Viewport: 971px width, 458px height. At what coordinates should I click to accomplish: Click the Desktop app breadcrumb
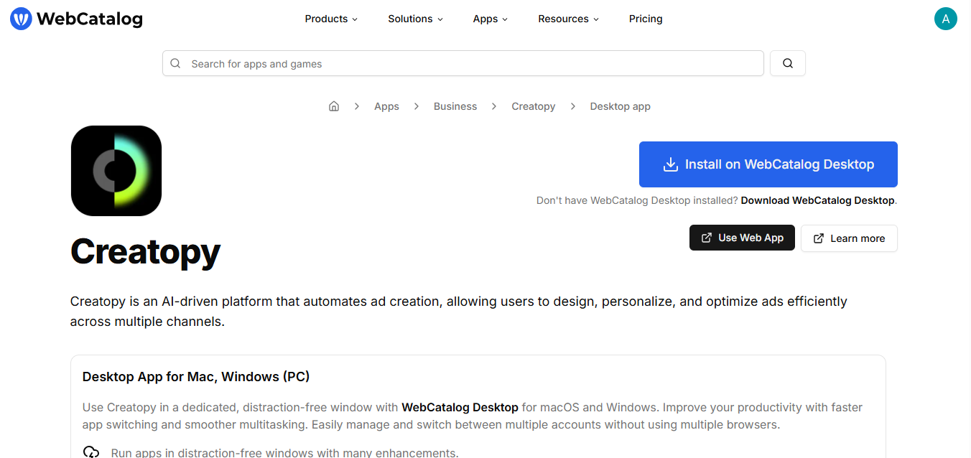coord(621,106)
